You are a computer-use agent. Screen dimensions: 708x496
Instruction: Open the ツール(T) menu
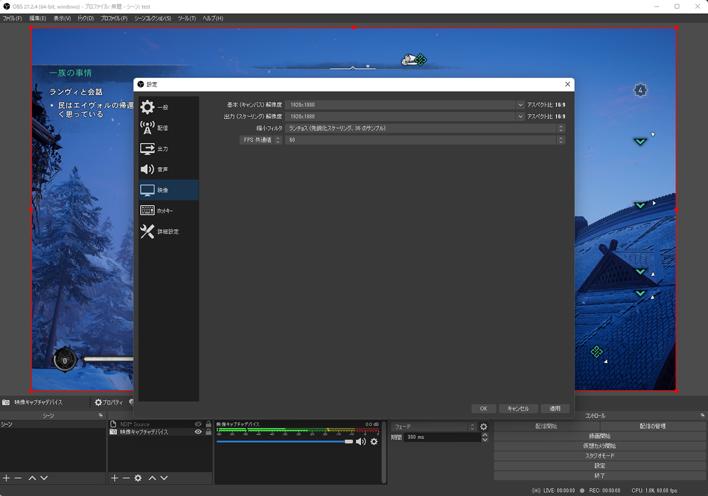[186, 18]
